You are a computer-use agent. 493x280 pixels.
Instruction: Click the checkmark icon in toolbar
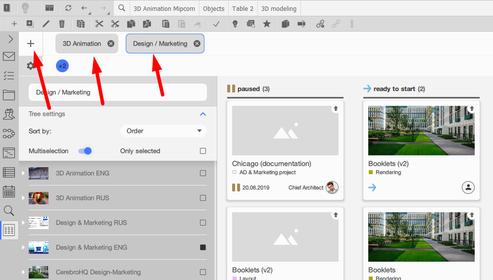pos(216,24)
